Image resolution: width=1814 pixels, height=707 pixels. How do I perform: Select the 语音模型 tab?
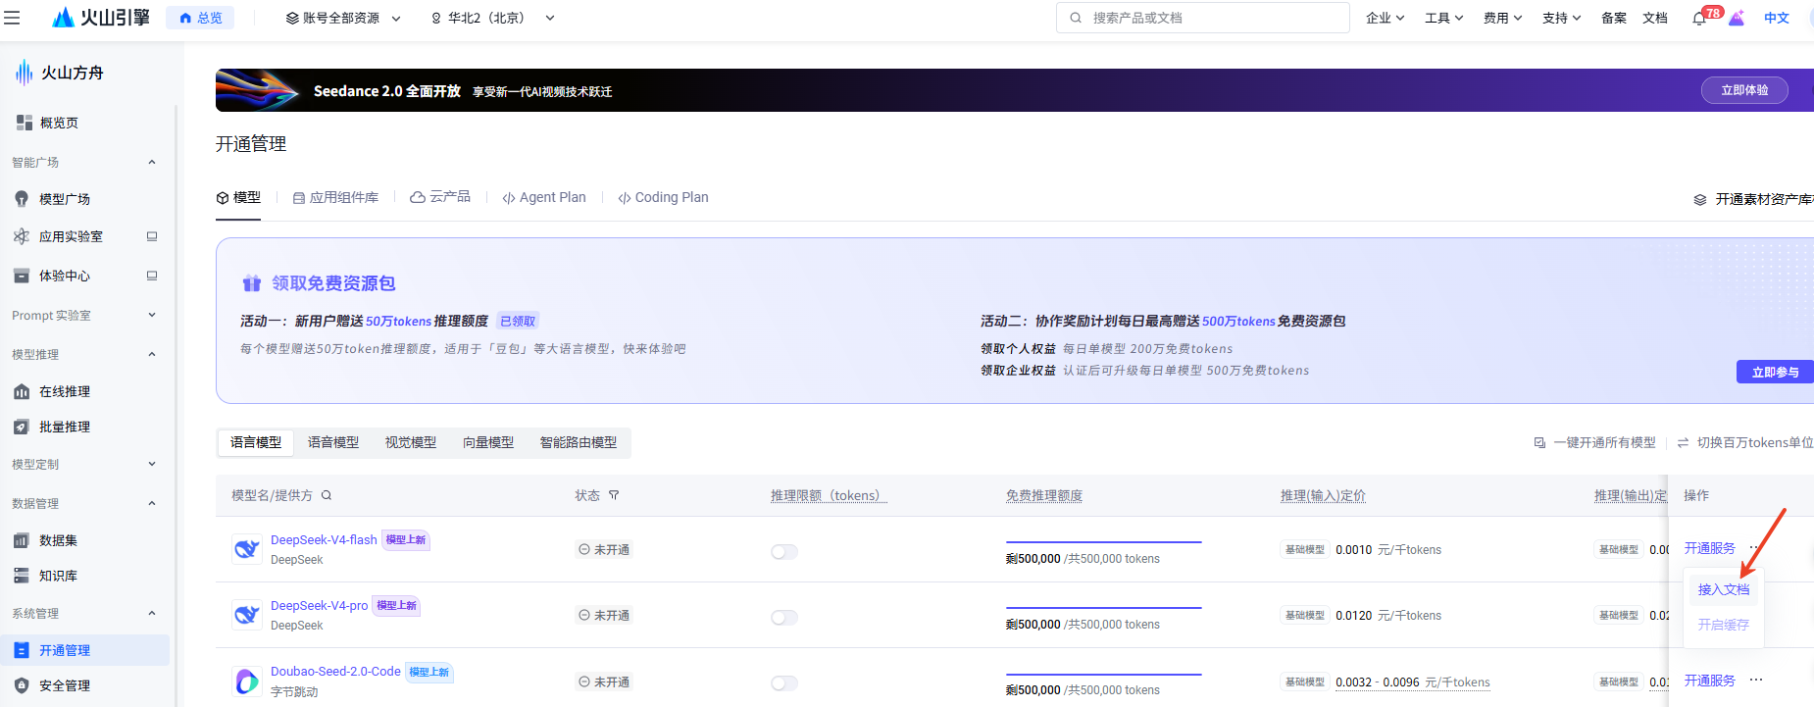(333, 442)
